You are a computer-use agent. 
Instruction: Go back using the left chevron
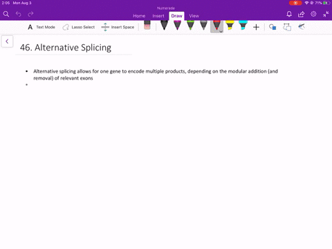click(x=7, y=41)
